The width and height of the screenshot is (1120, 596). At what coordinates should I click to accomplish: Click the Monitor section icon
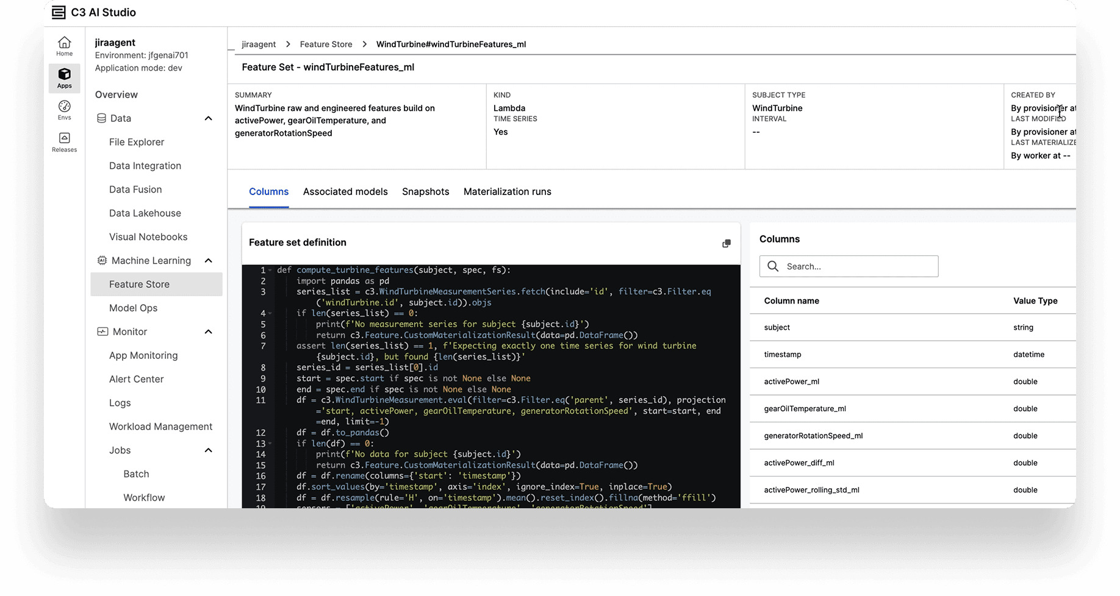tap(102, 332)
